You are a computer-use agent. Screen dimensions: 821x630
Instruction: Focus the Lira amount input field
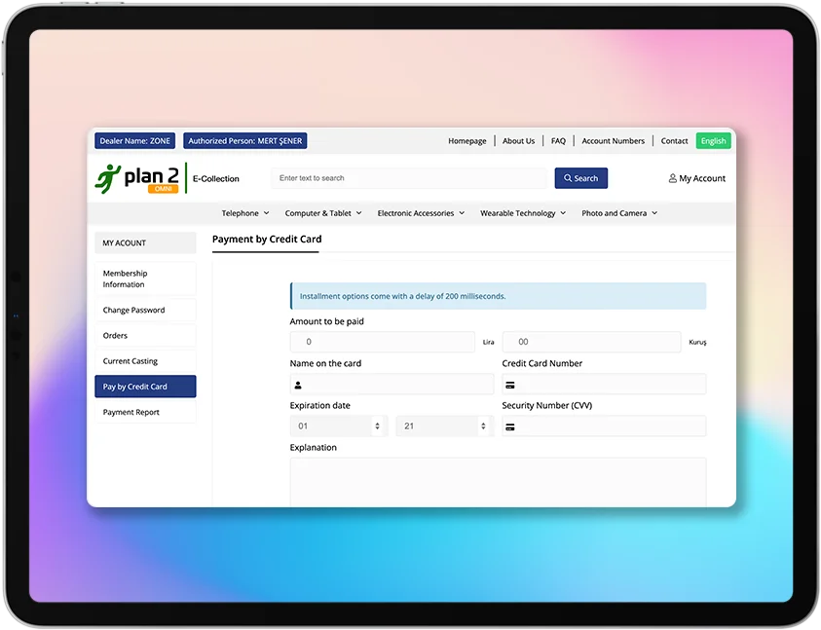point(382,342)
